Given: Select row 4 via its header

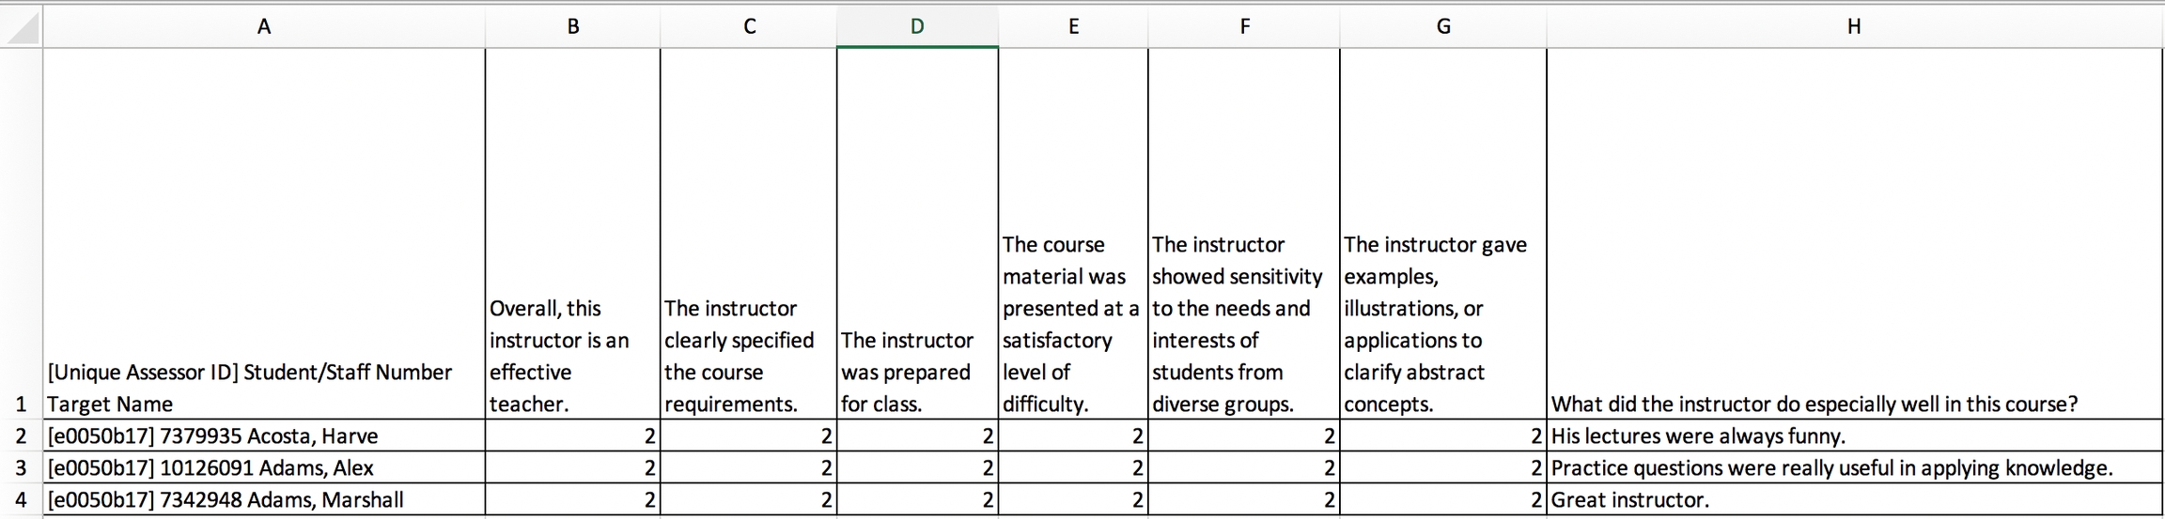Looking at the screenshot, I should [22, 499].
